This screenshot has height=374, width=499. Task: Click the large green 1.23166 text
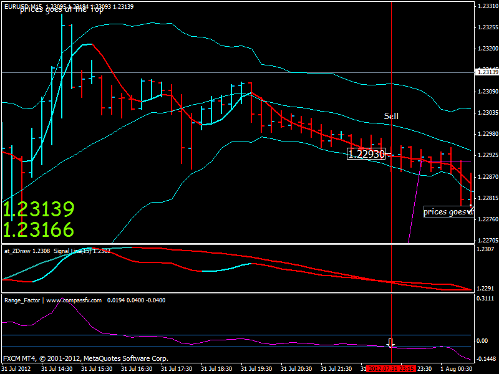[x=39, y=229]
